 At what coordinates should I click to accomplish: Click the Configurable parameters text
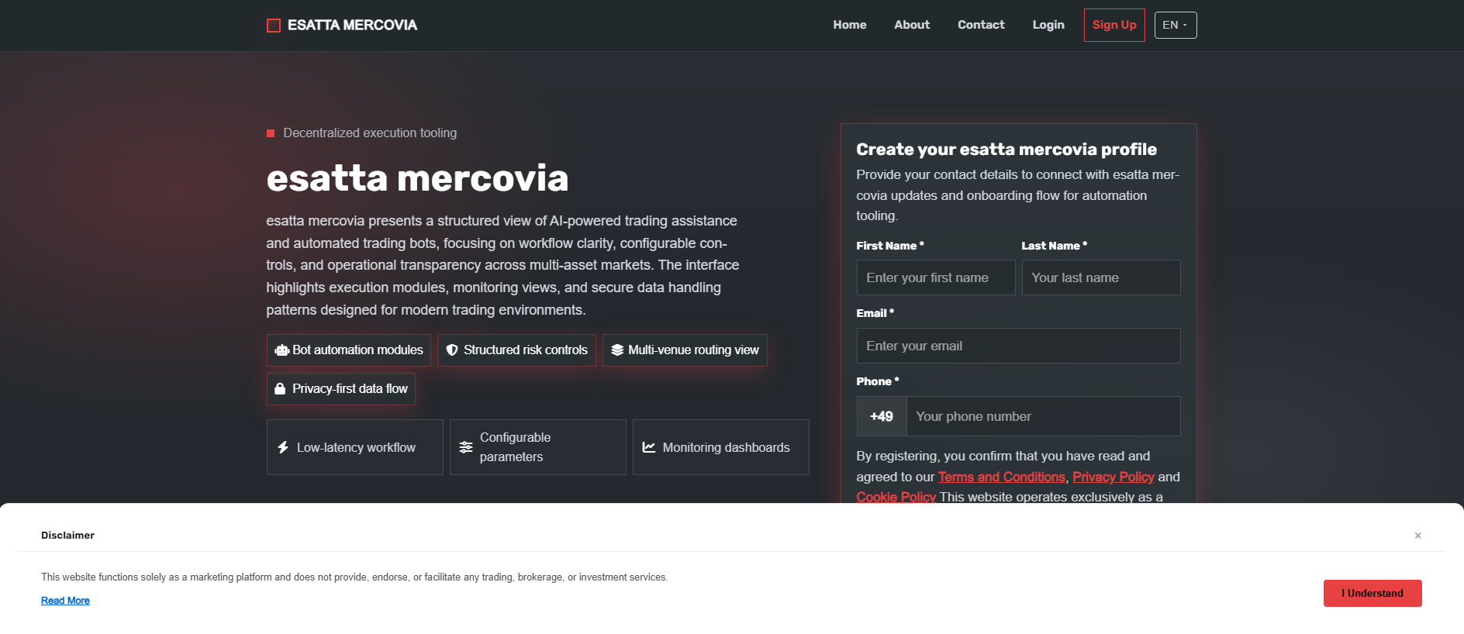point(516,447)
